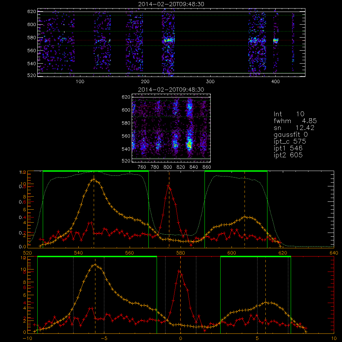342x342 pixels.
Task: Click the red central peak in upper profile plot
Action: point(168,186)
